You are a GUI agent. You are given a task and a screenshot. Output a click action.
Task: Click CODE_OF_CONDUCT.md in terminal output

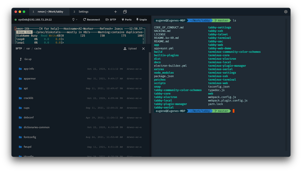pyautogui.click(x=169, y=27)
